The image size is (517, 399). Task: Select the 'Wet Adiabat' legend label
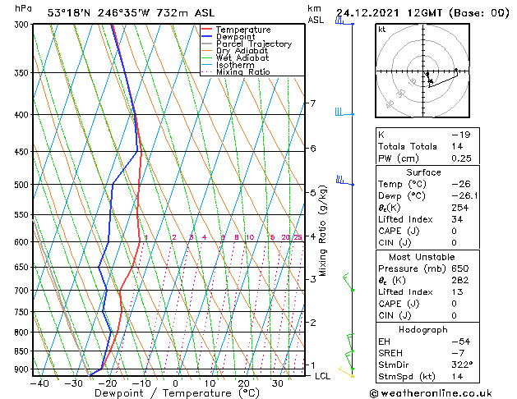pyautogui.click(x=242, y=58)
